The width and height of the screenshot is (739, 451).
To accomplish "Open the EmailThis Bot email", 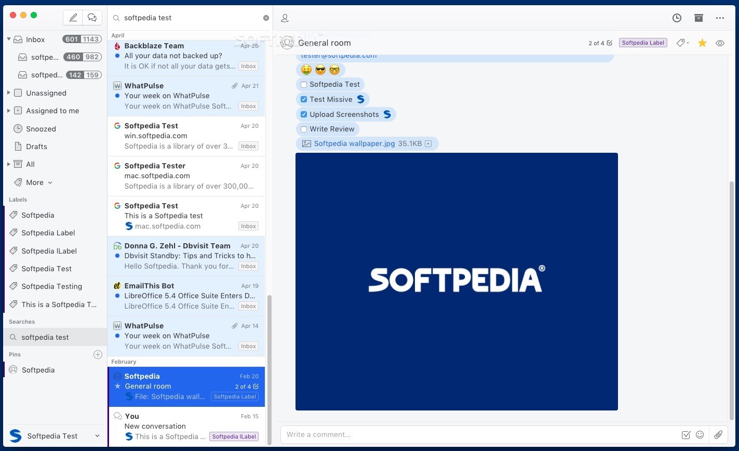I will [186, 296].
